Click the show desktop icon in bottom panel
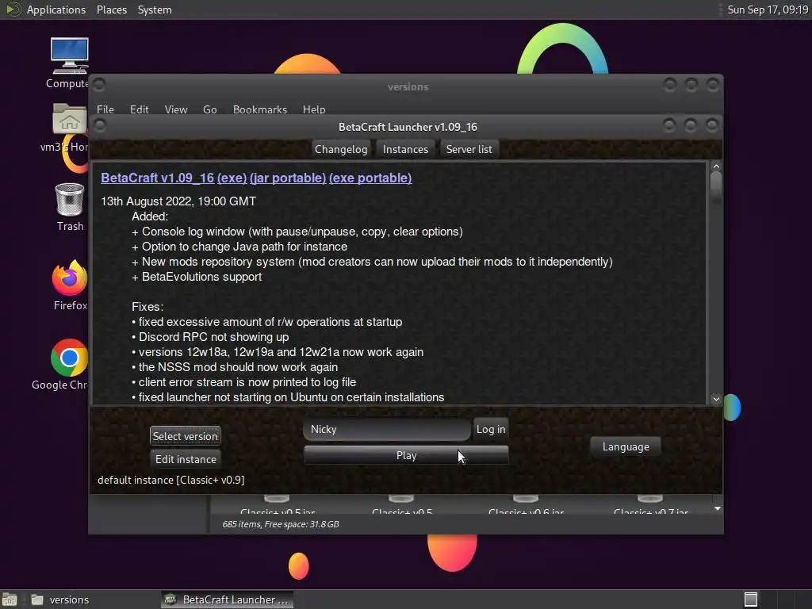The height and width of the screenshot is (609, 812). tap(10, 599)
